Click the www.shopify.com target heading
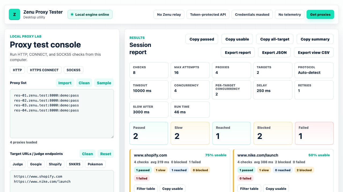The image size is (343, 192). [151, 155]
